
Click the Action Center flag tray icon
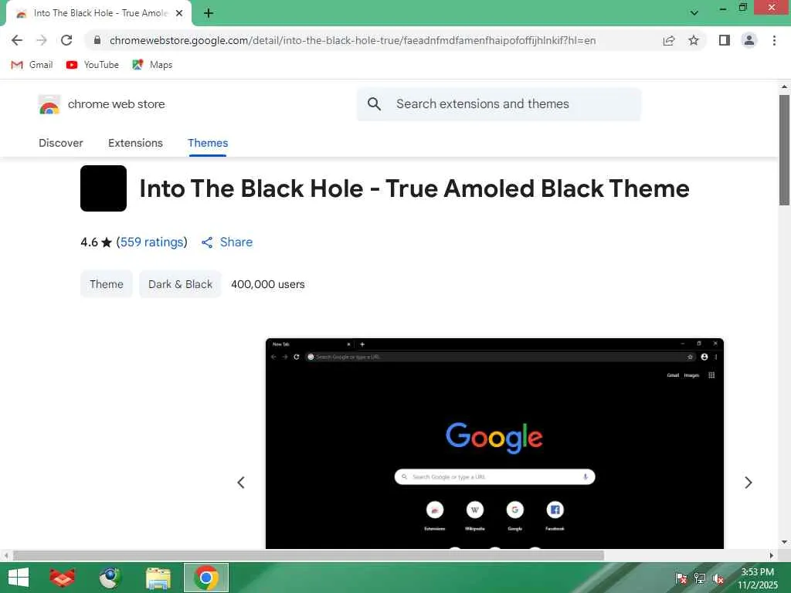(x=681, y=578)
